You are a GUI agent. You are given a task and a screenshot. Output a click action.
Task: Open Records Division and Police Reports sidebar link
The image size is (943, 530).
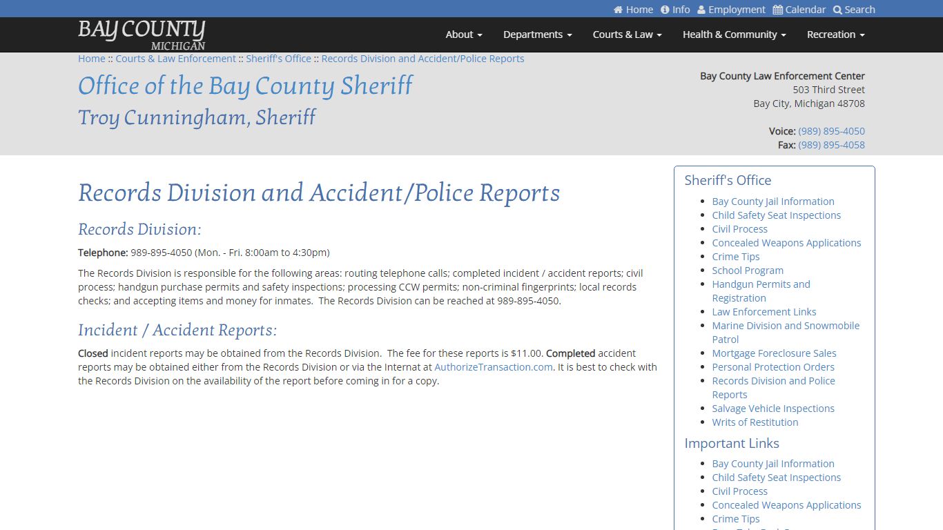click(x=774, y=388)
